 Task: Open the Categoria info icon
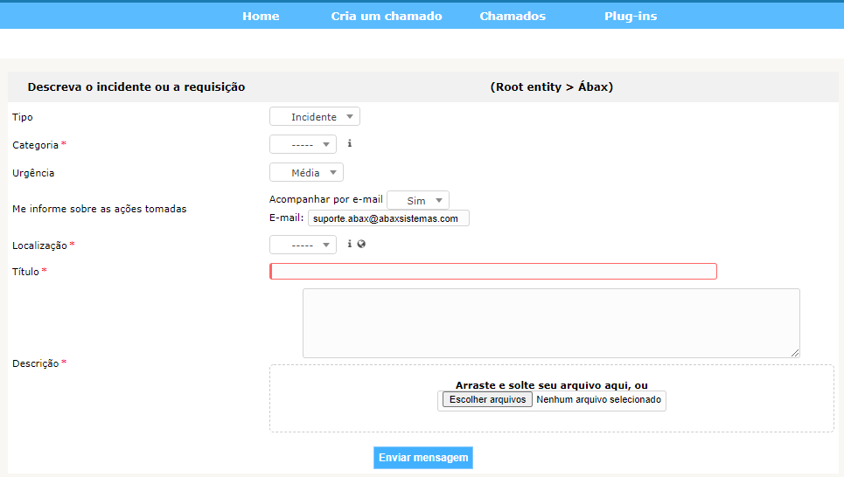point(350,144)
